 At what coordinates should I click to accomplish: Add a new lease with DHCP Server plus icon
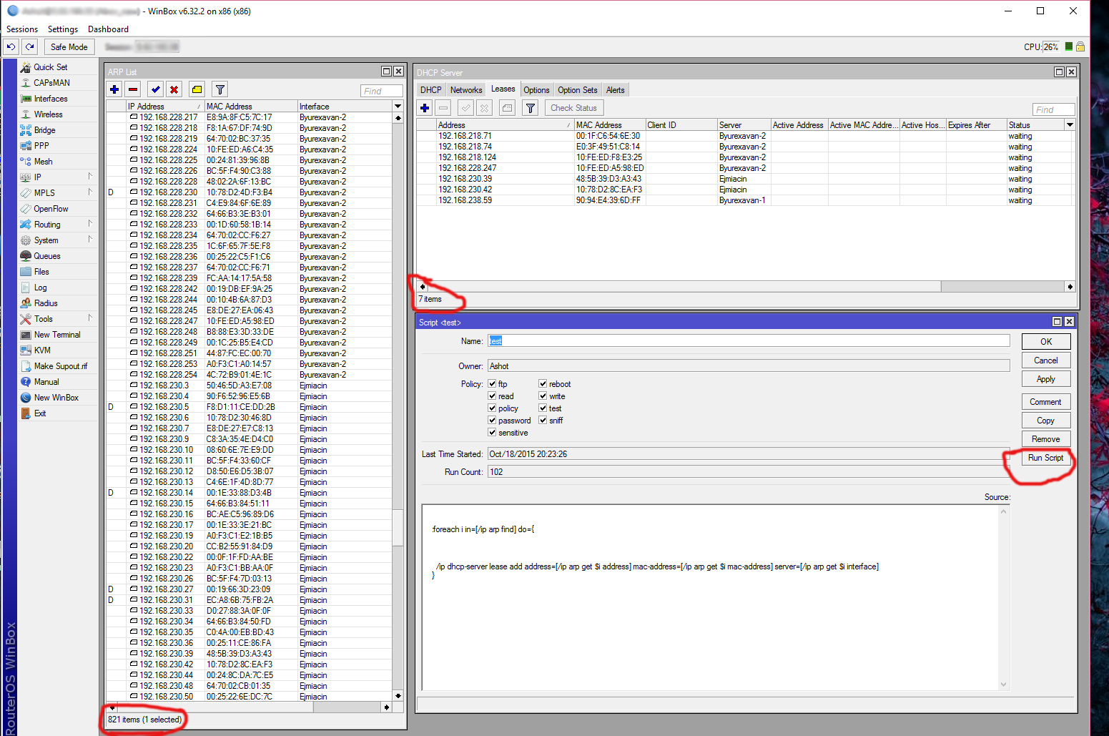pos(425,108)
